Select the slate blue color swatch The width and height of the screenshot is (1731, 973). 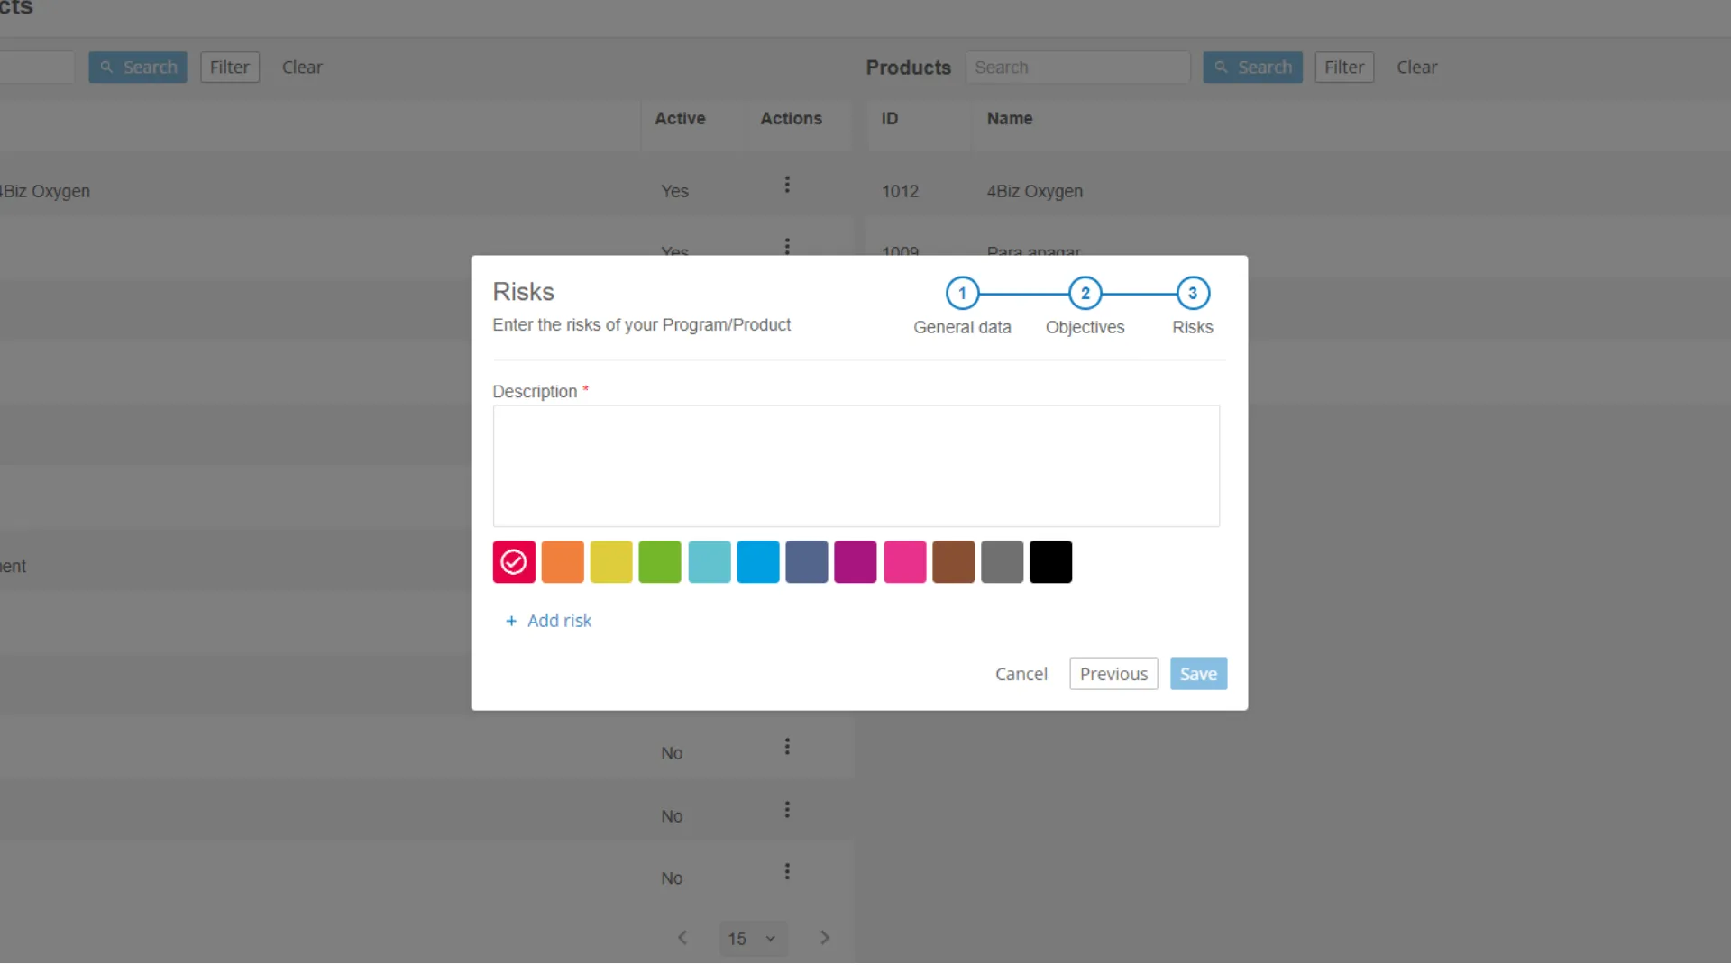[x=807, y=562]
